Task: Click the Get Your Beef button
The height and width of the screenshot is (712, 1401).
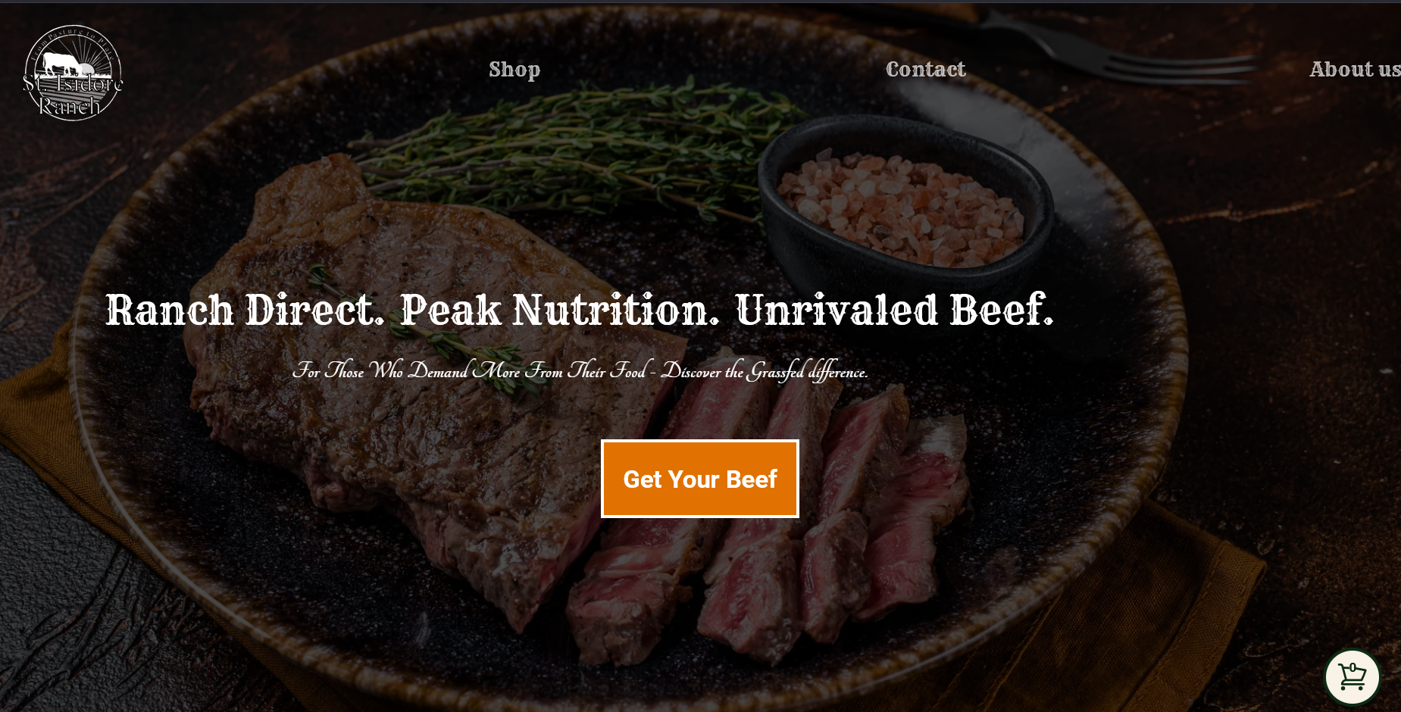Action: tap(700, 479)
